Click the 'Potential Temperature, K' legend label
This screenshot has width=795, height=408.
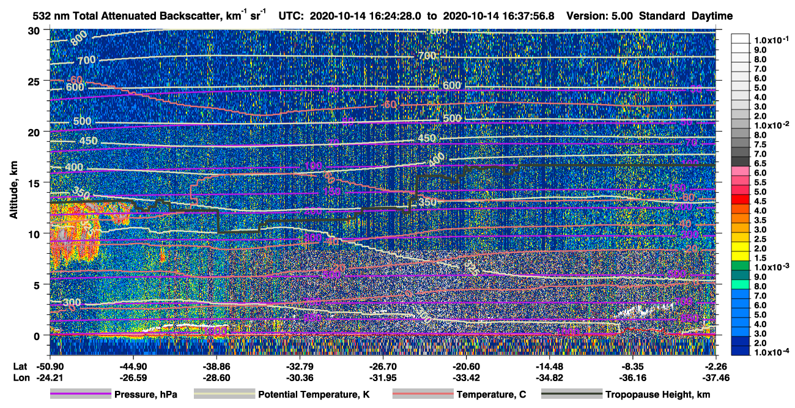(314, 395)
